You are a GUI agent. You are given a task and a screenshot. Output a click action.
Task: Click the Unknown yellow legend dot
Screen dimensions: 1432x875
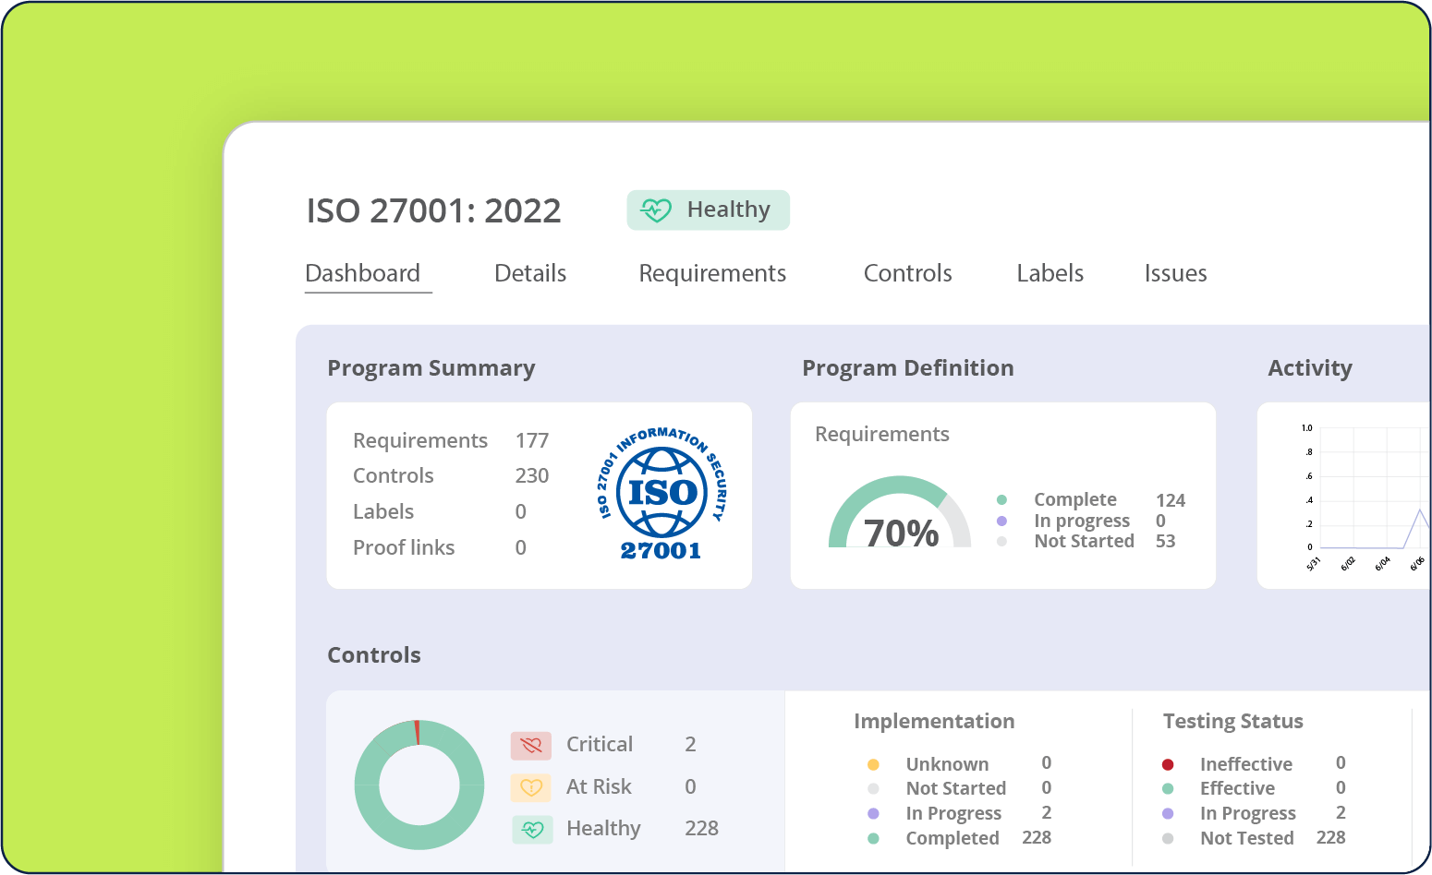pyautogui.click(x=873, y=764)
